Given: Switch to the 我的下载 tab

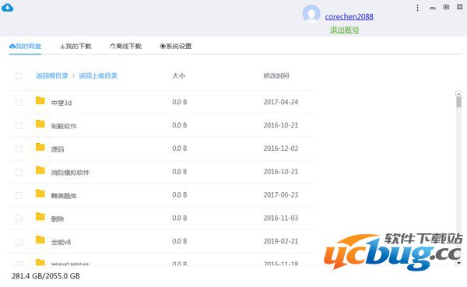Looking at the screenshot, I should [75, 46].
